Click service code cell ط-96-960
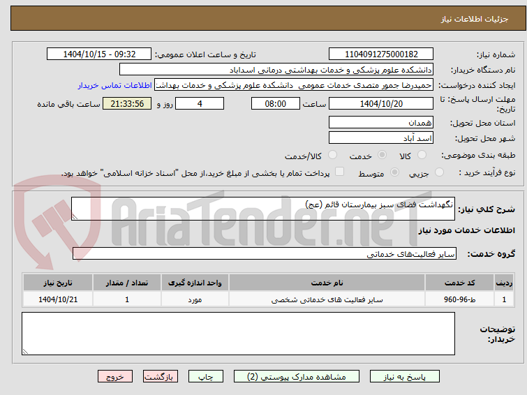527x395 pixels. tap(459, 299)
